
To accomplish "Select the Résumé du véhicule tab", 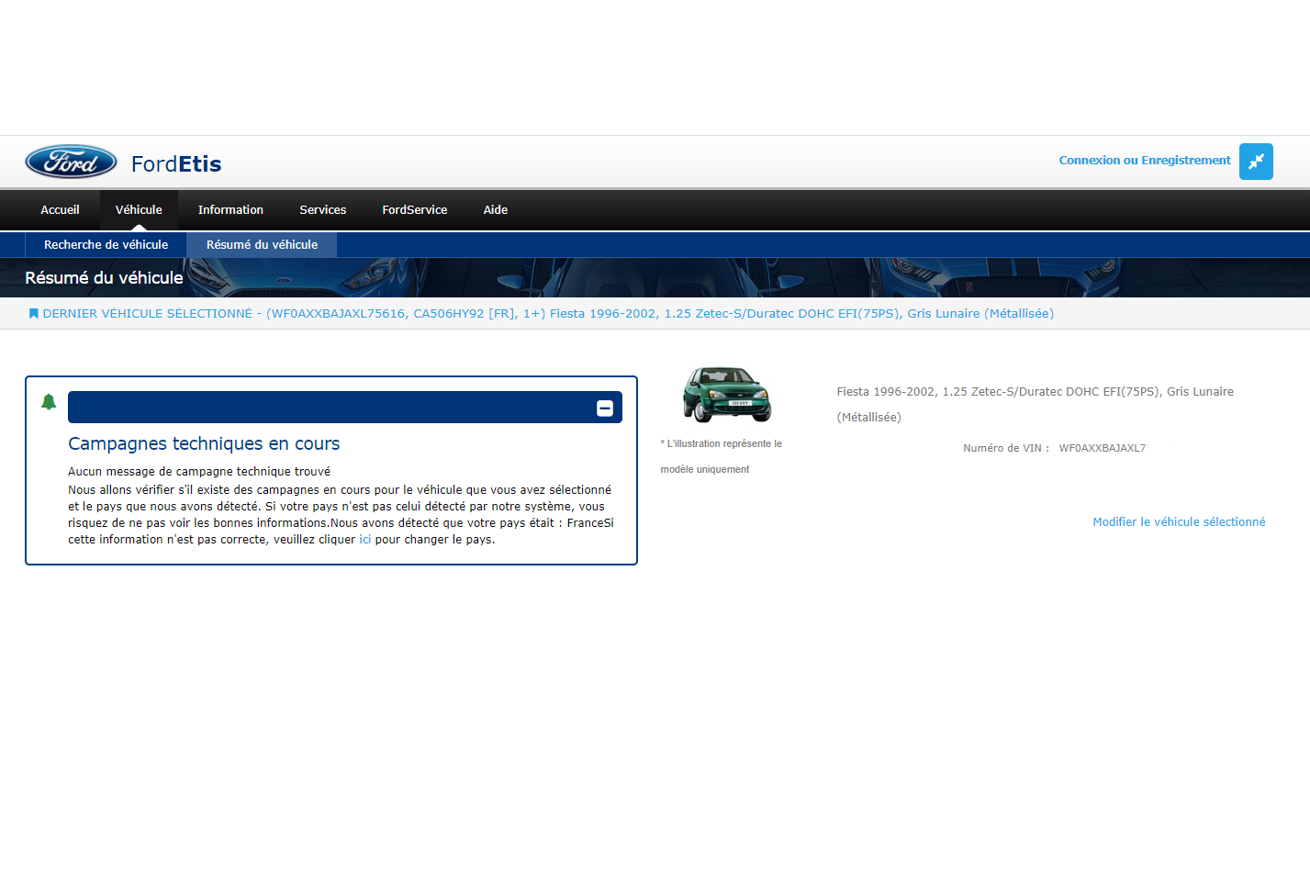I will [x=262, y=245].
